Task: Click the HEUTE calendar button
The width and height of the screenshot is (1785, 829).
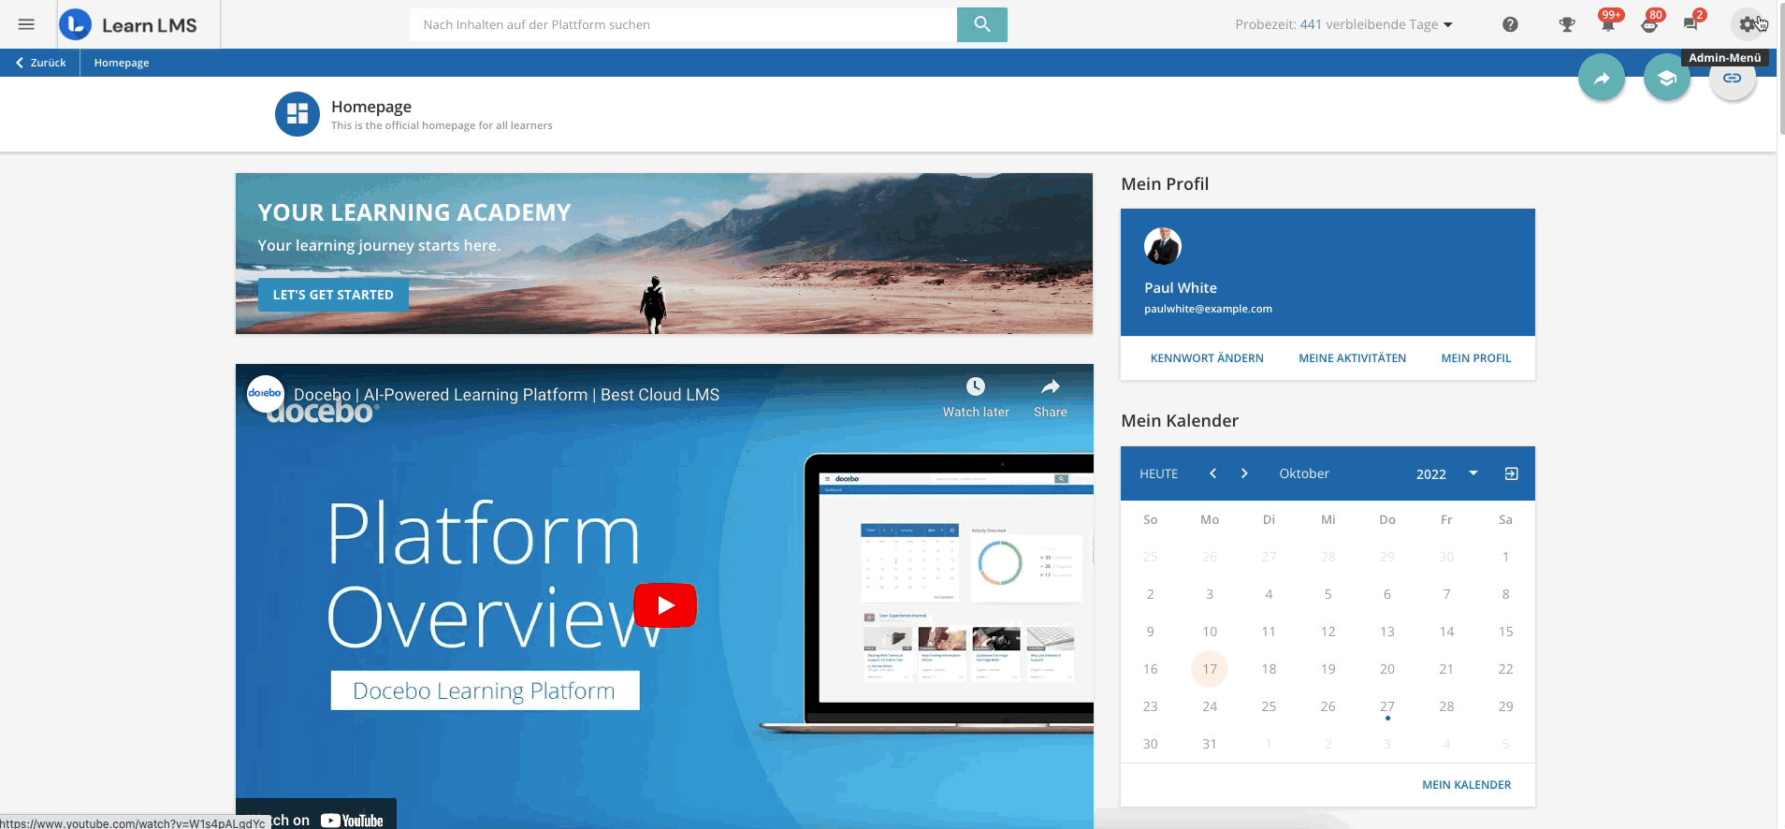Action: click(1158, 473)
